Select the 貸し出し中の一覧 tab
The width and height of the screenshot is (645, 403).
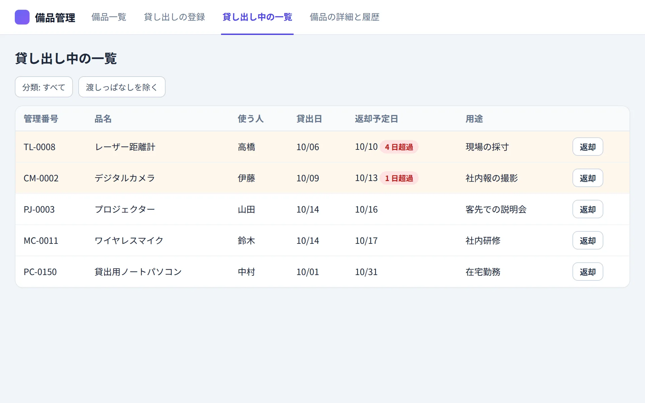point(257,17)
